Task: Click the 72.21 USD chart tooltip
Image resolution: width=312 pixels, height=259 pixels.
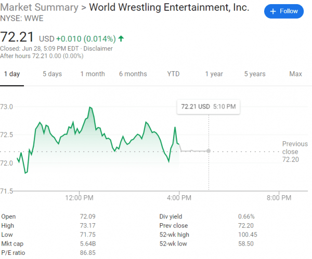Action: (208, 106)
